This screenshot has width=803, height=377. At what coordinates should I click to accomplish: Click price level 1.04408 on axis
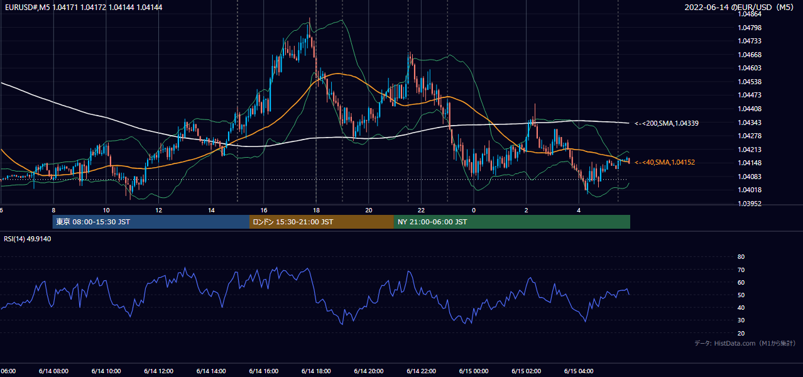(749, 109)
